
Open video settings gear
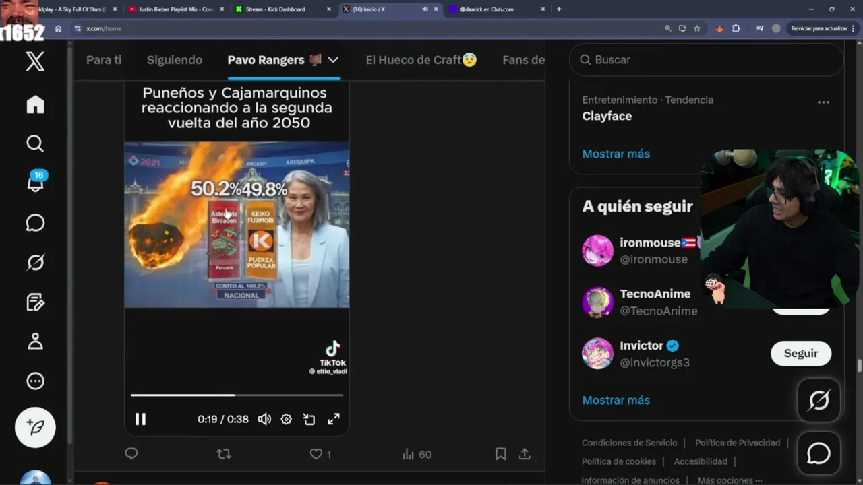[286, 419]
